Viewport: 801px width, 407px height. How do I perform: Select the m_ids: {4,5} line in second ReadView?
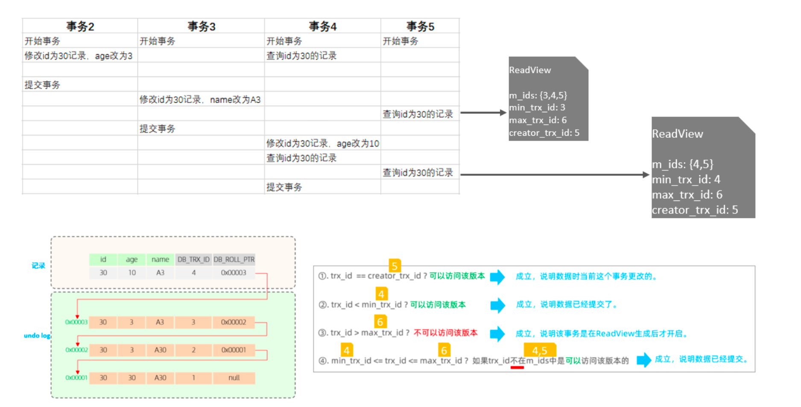683,164
